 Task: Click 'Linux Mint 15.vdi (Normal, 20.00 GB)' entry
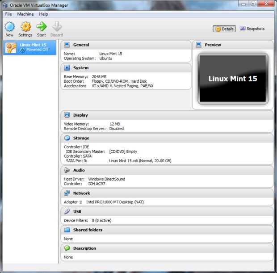pos(140,161)
